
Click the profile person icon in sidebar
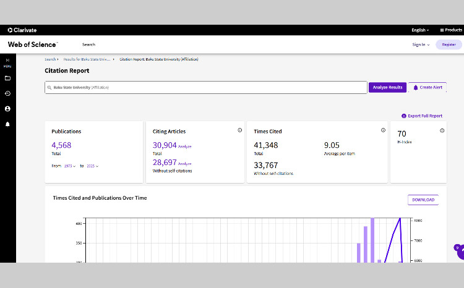(7, 109)
